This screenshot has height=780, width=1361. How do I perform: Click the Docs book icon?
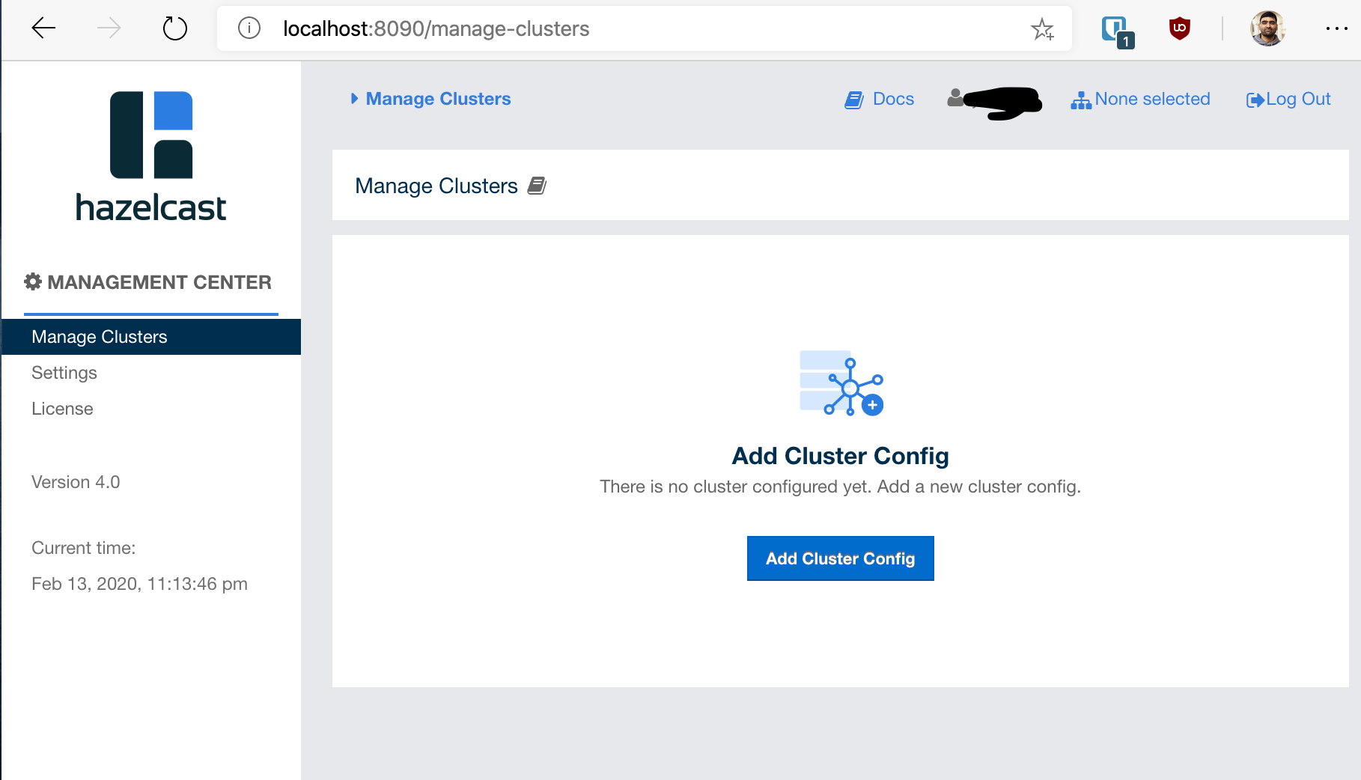(x=854, y=100)
